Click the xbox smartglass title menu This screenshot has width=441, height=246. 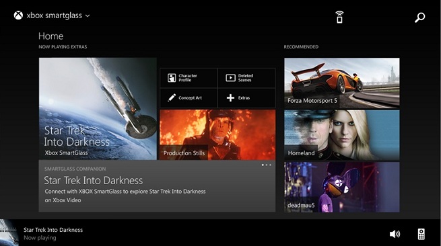click(55, 15)
